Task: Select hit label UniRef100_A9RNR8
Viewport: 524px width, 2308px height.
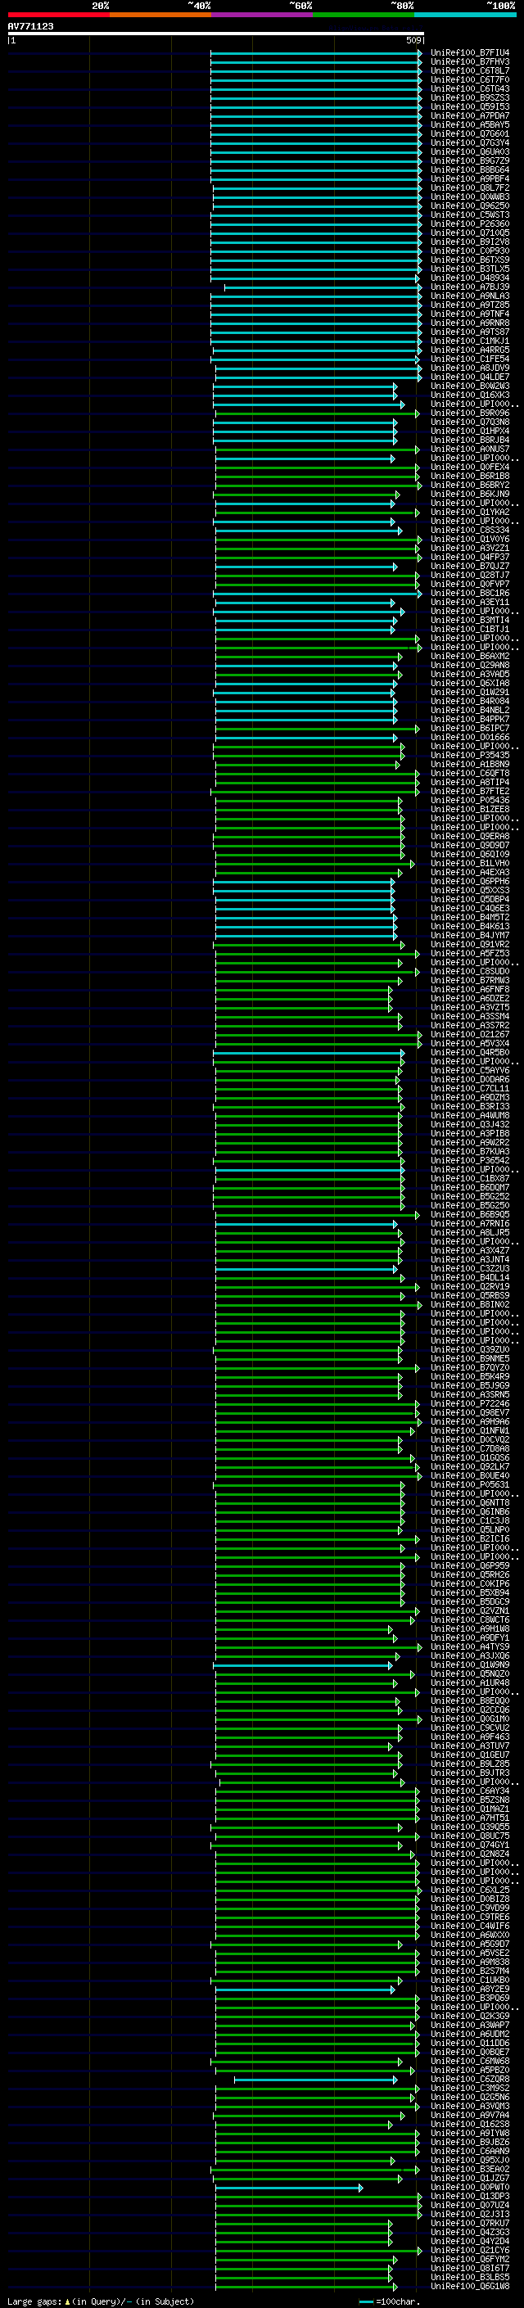Action: (x=470, y=323)
